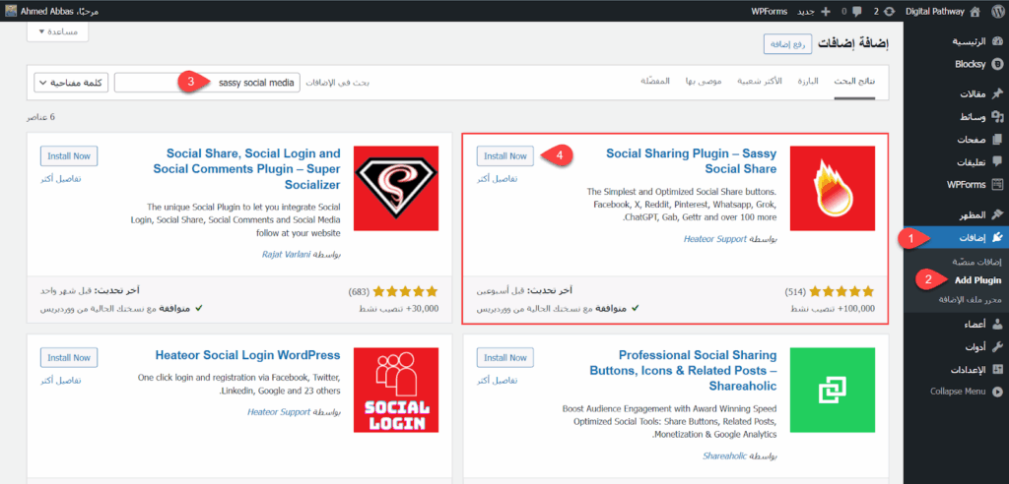Switch to الأكثر شعبية popular tab

[760, 82]
